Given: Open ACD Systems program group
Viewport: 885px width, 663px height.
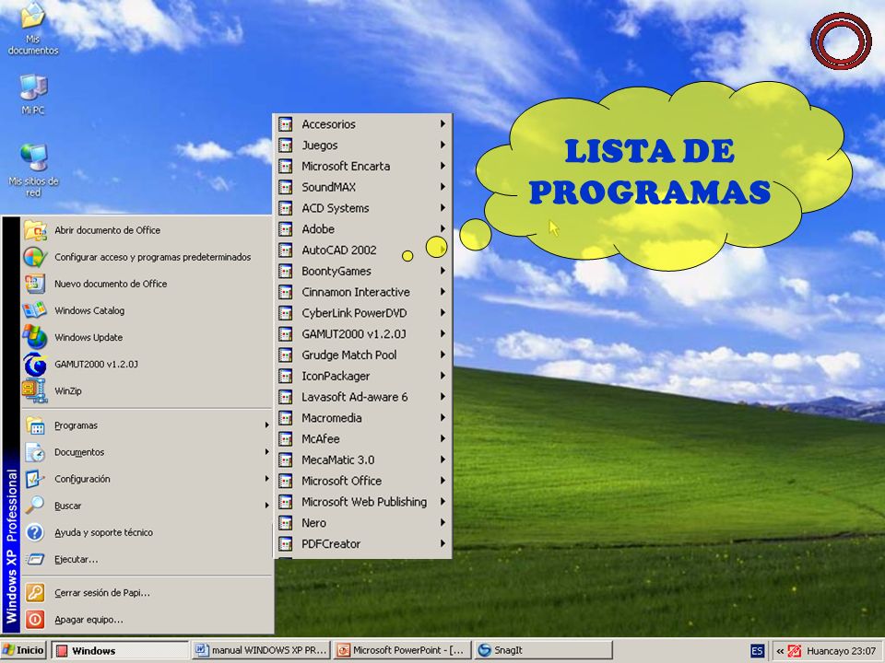Looking at the screenshot, I should (362, 208).
